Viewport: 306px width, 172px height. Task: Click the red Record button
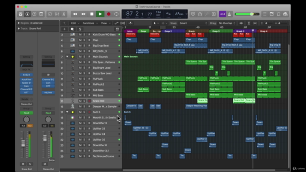click(x=109, y=14)
